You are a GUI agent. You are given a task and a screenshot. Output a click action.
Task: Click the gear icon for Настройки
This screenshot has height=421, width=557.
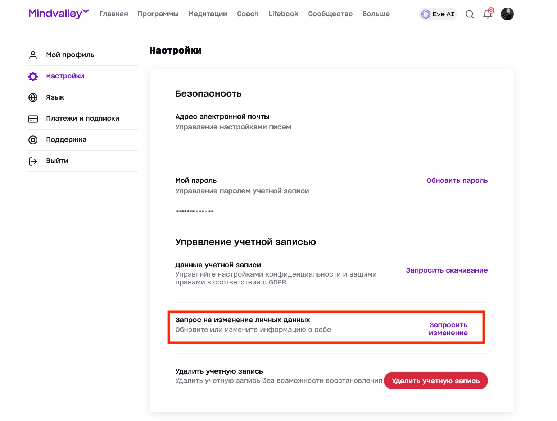point(33,76)
